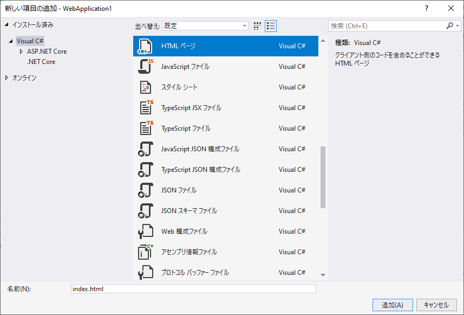Click the TypeScript JSON 構成ファイル icon

[x=146, y=170]
